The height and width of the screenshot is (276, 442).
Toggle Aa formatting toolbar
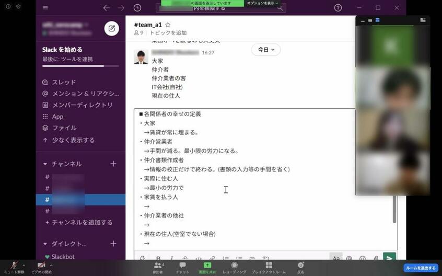pyautogui.click(x=336, y=257)
